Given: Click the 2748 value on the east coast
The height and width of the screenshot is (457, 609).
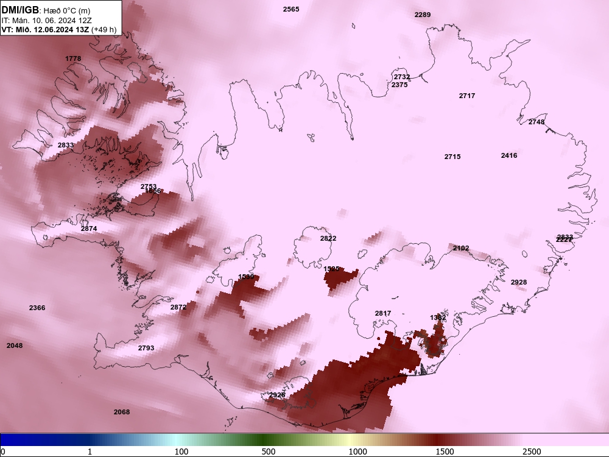Looking at the screenshot, I should tap(537, 122).
